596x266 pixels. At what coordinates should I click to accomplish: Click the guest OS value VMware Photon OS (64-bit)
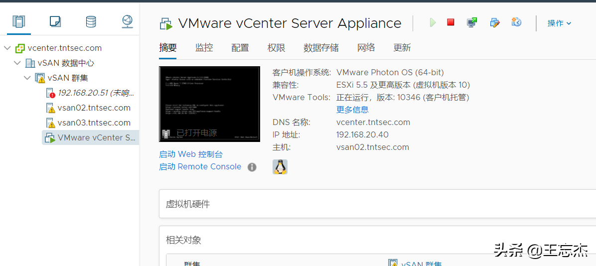390,73
